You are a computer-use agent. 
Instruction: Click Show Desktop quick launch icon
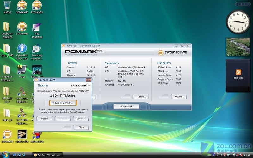14,155
